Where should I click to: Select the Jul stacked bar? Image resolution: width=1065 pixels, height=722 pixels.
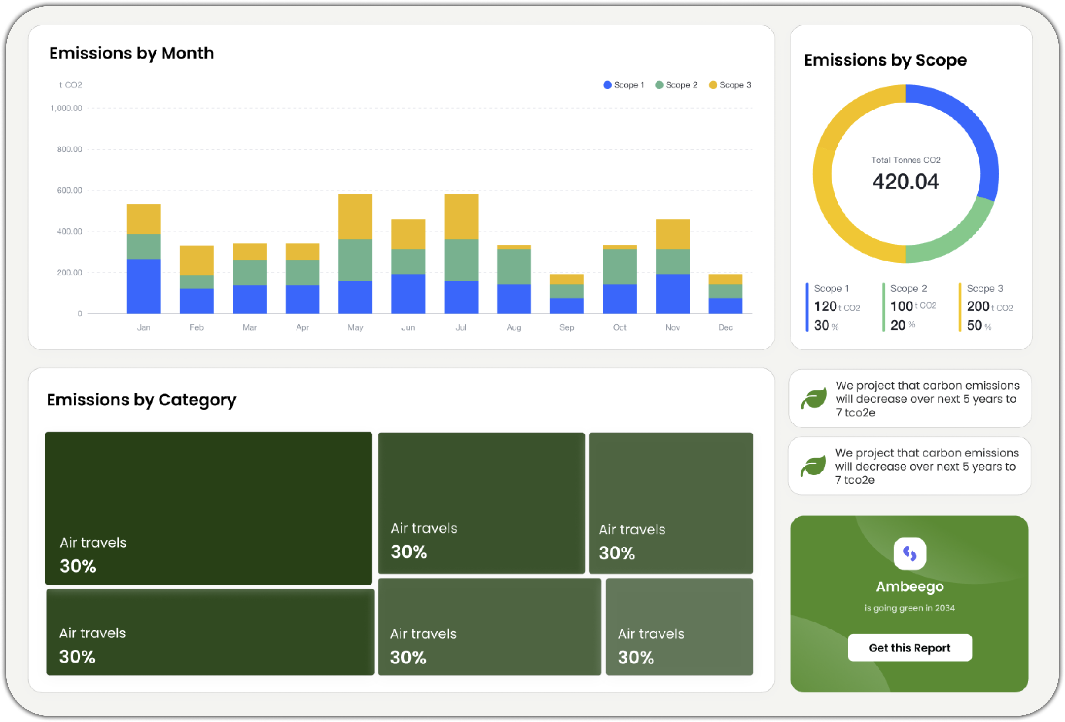click(x=461, y=254)
